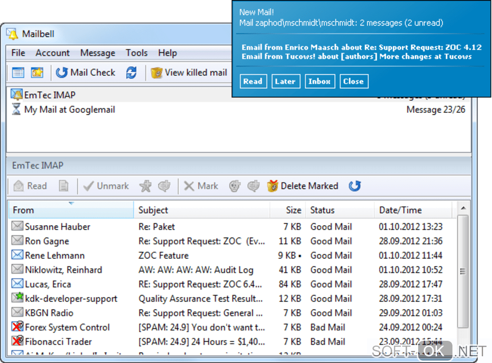Open the File menu
This screenshot has height=363, width=492.
18,53
